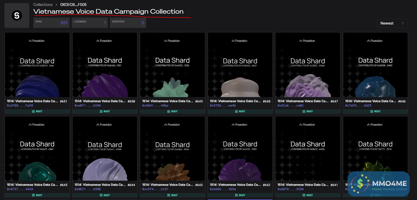Open the Data Shard #643 thumbnail

(x=173, y=148)
